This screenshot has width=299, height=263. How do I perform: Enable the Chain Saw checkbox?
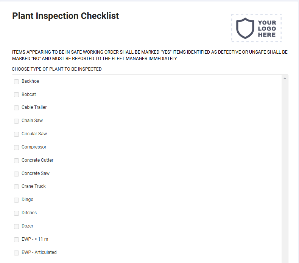pyautogui.click(x=17, y=121)
